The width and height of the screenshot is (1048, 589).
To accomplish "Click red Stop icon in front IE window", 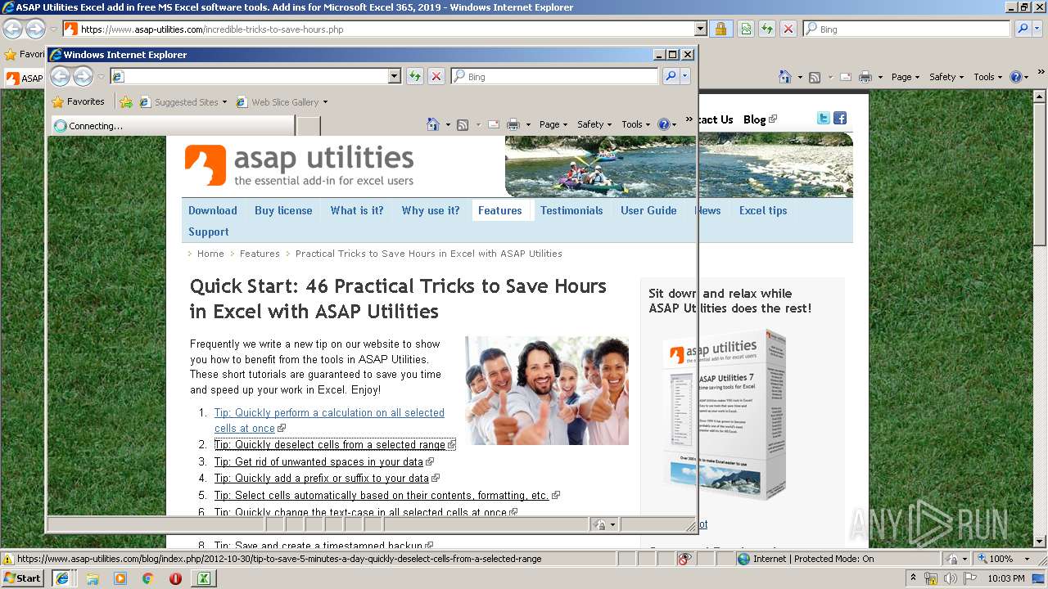I will pos(436,76).
